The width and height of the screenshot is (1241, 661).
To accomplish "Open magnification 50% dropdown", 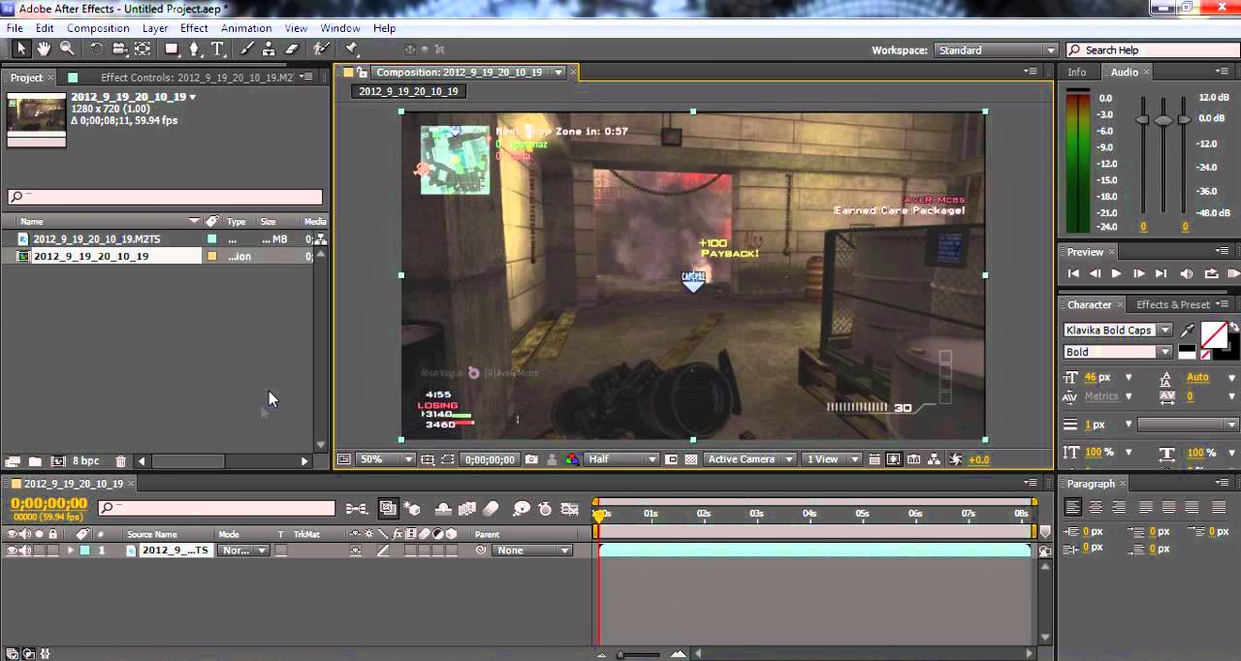I will tap(386, 459).
